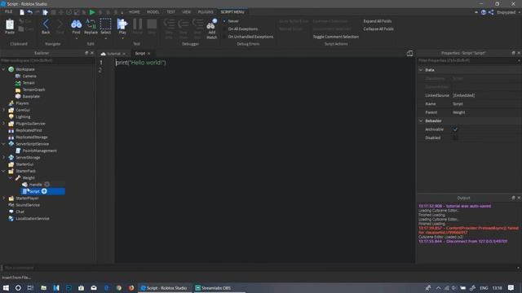Select the Players service
Viewport: 522px width, 293px height.
(x=22, y=103)
